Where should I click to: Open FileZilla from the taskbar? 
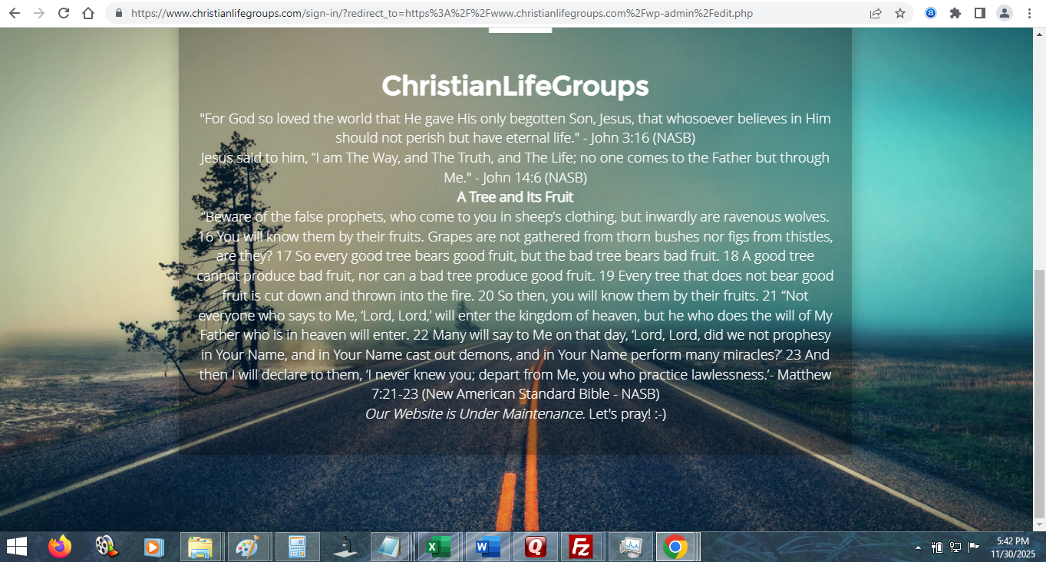pos(581,547)
